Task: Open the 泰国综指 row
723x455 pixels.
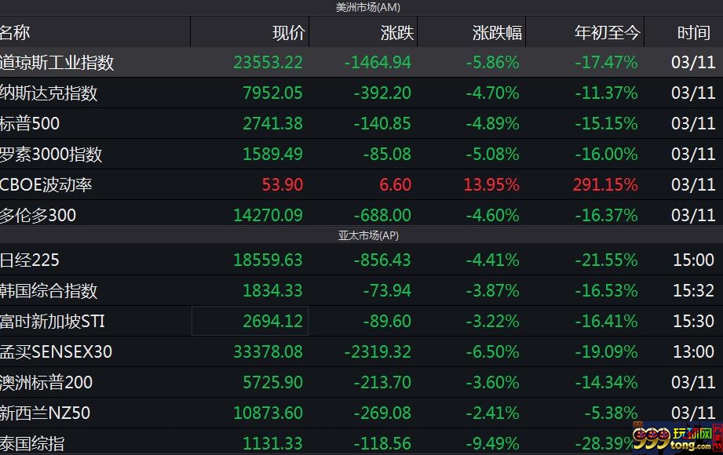Action: 361,442
